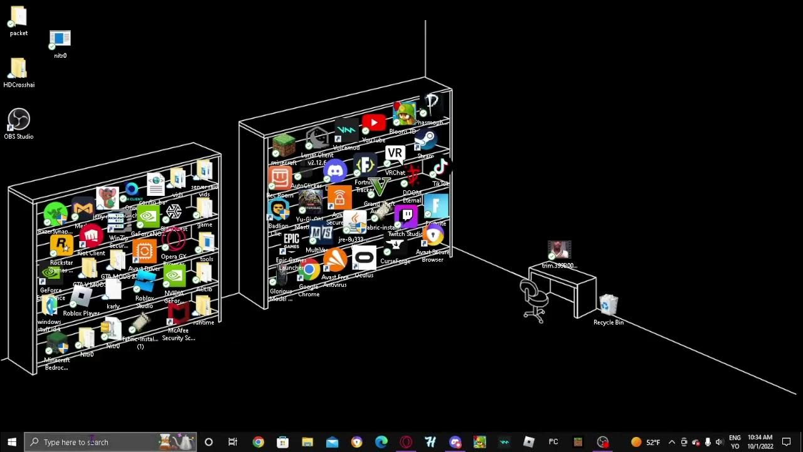Open the Recycle Bin
The height and width of the screenshot is (452, 803).
pyautogui.click(x=609, y=310)
